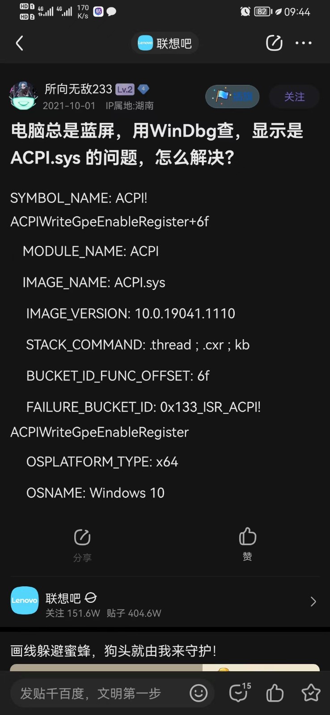Screen dimensions: 330x715
Task: Tap the share icon in top bar
Action: click(274, 43)
